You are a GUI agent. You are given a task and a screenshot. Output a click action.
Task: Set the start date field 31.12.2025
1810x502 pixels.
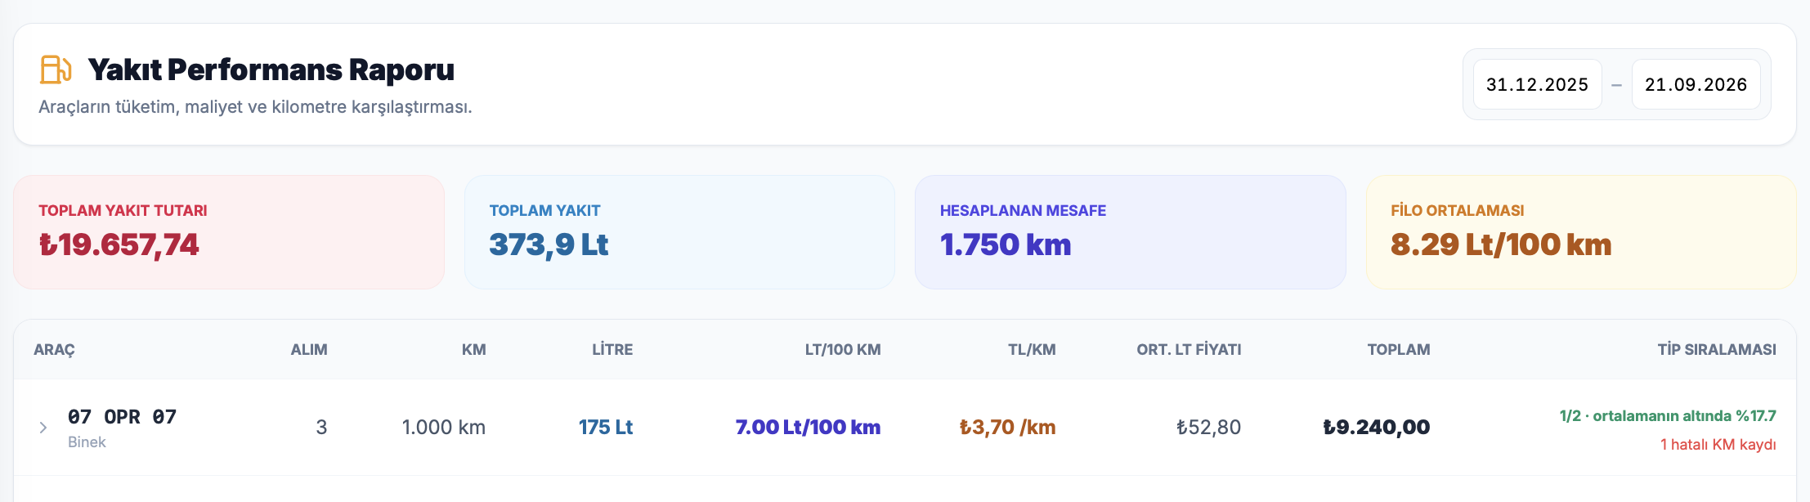click(1537, 84)
